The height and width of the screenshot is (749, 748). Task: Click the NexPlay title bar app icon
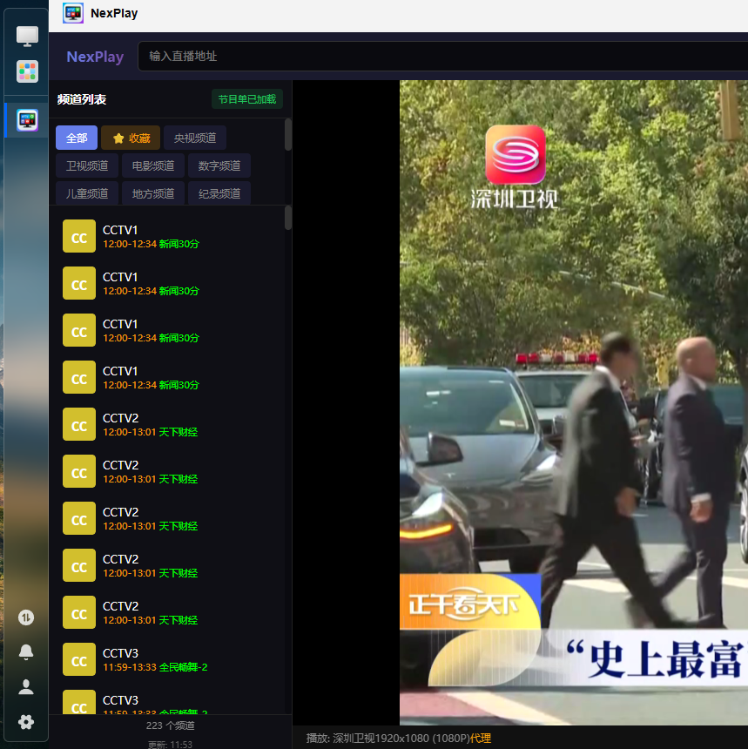point(73,13)
